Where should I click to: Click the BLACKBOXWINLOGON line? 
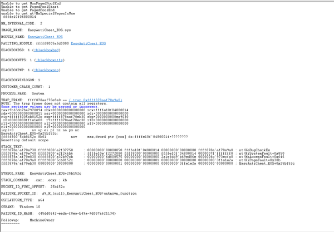(21, 80)
